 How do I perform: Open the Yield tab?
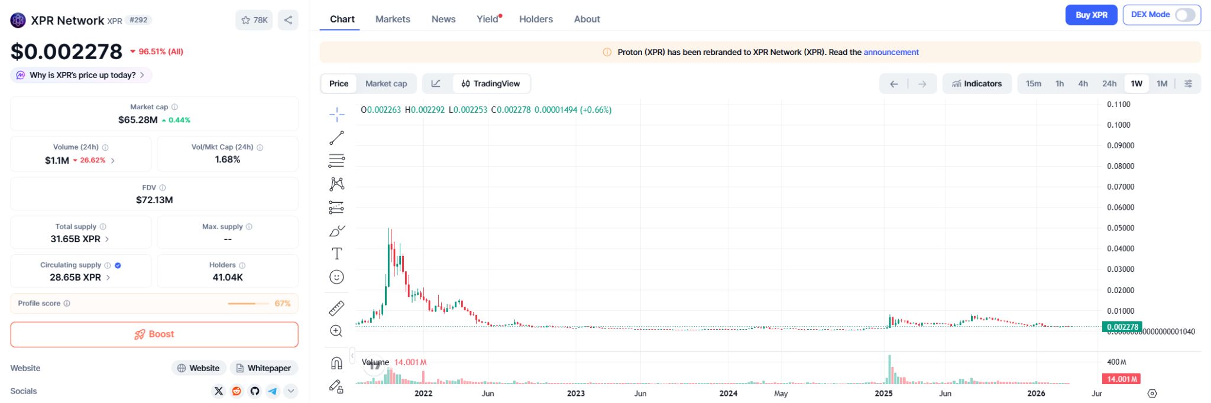pyautogui.click(x=488, y=19)
